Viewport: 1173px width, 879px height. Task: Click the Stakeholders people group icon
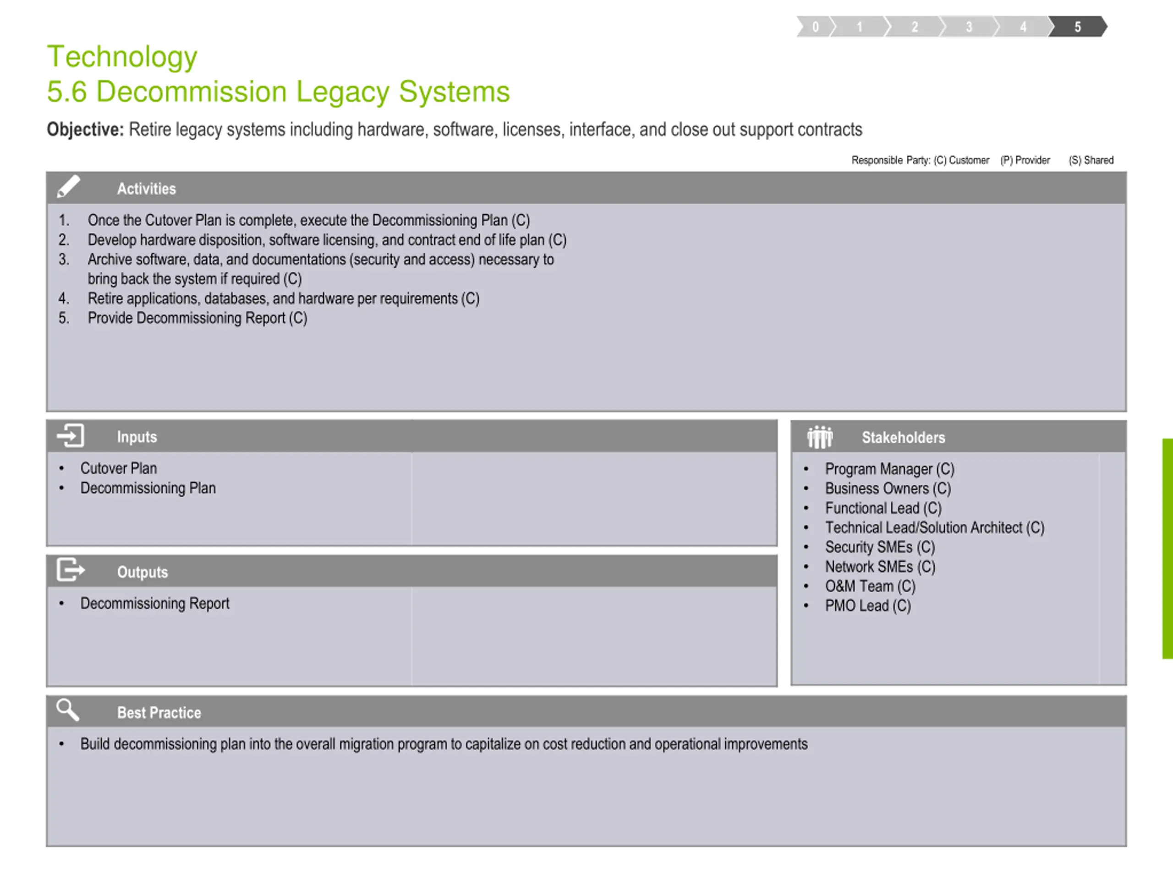coord(820,437)
